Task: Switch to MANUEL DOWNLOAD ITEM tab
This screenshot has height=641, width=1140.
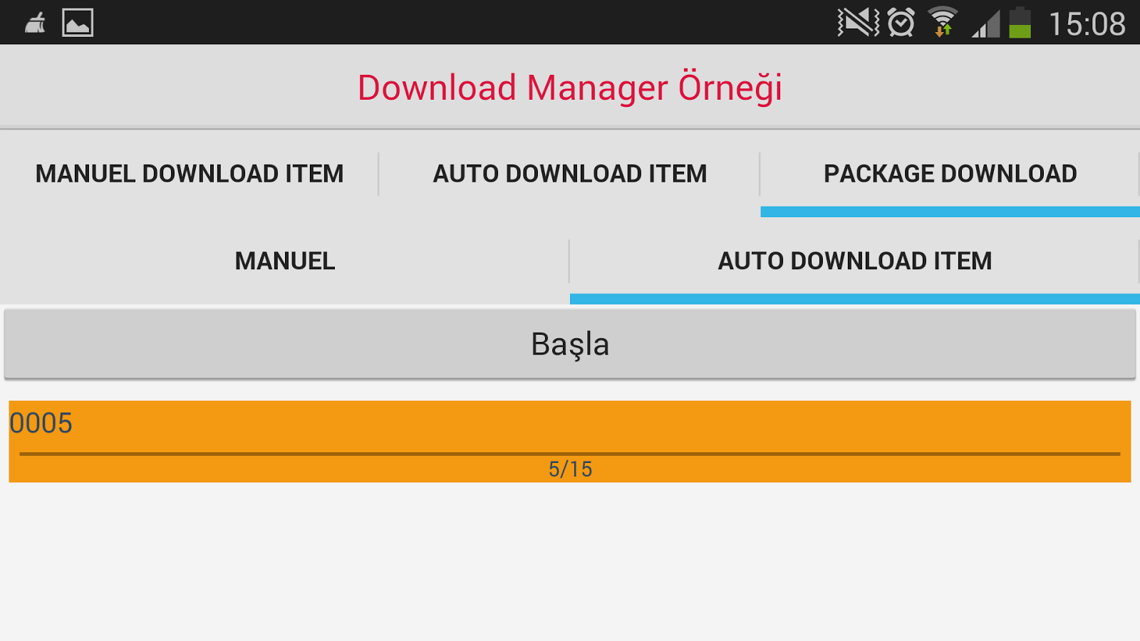Action: pyautogui.click(x=190, y=174)
